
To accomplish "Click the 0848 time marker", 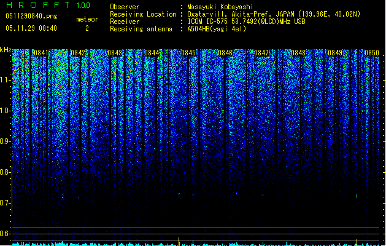I will point(298,53).
